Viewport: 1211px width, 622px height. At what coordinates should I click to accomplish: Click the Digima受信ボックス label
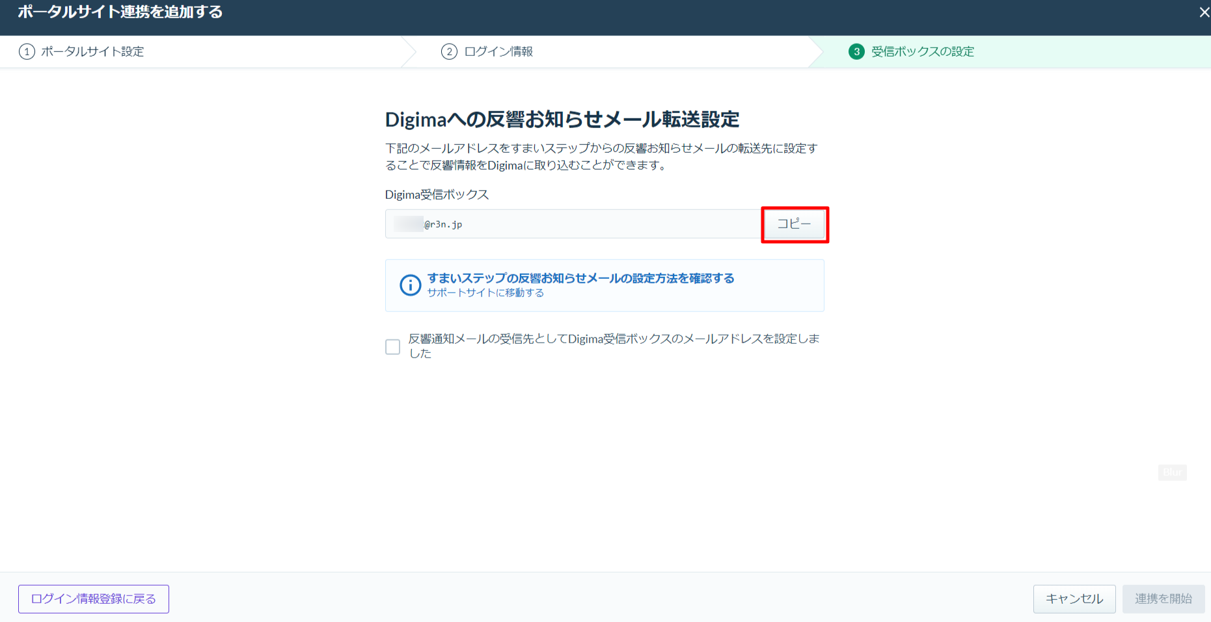coord(437,194)
